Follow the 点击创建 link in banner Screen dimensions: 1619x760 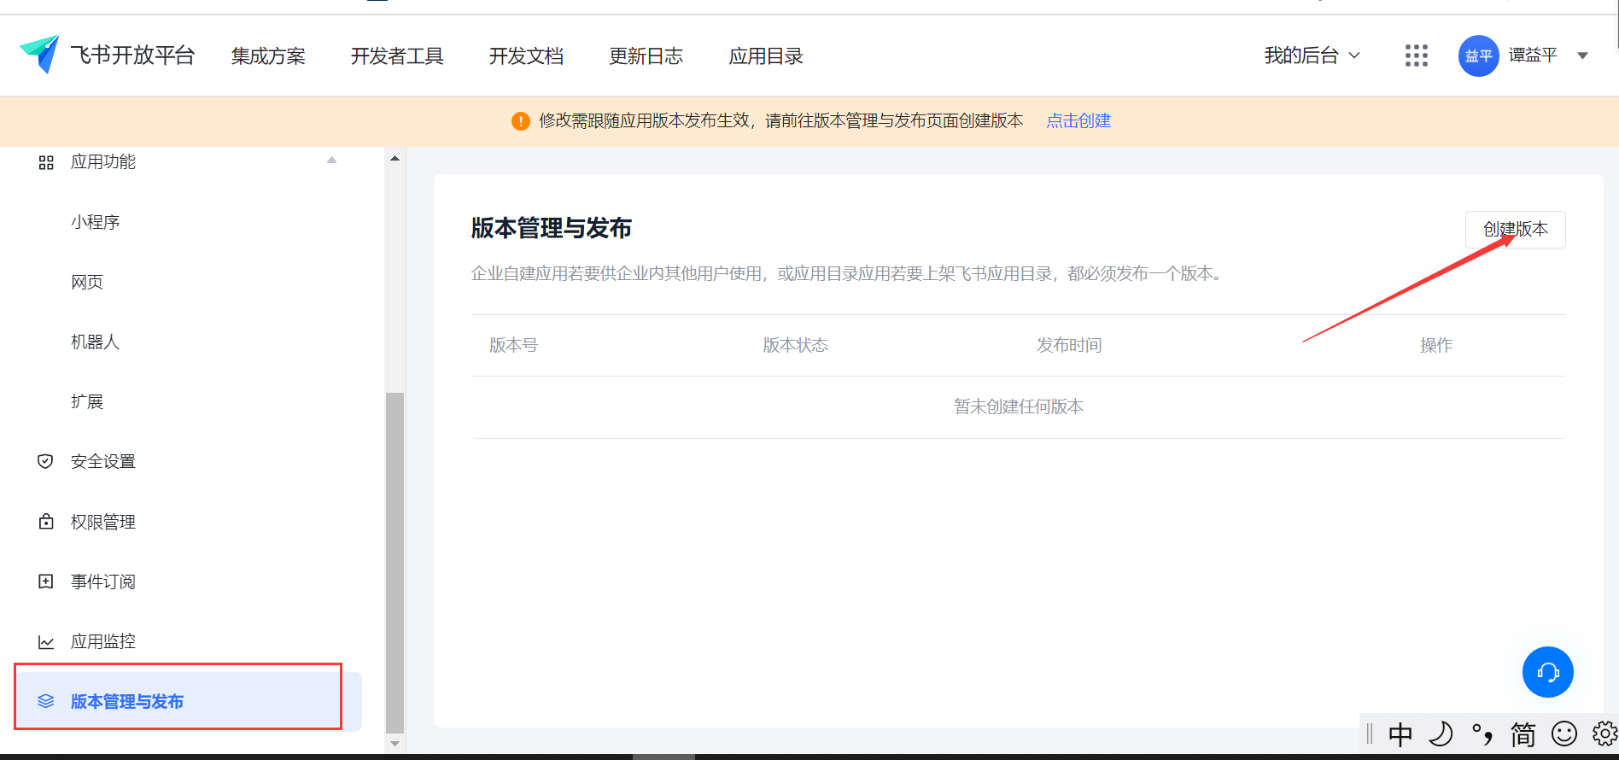1078,121
